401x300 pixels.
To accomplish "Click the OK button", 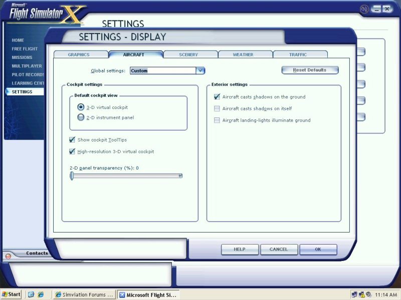I will click(x=318, y=249).
